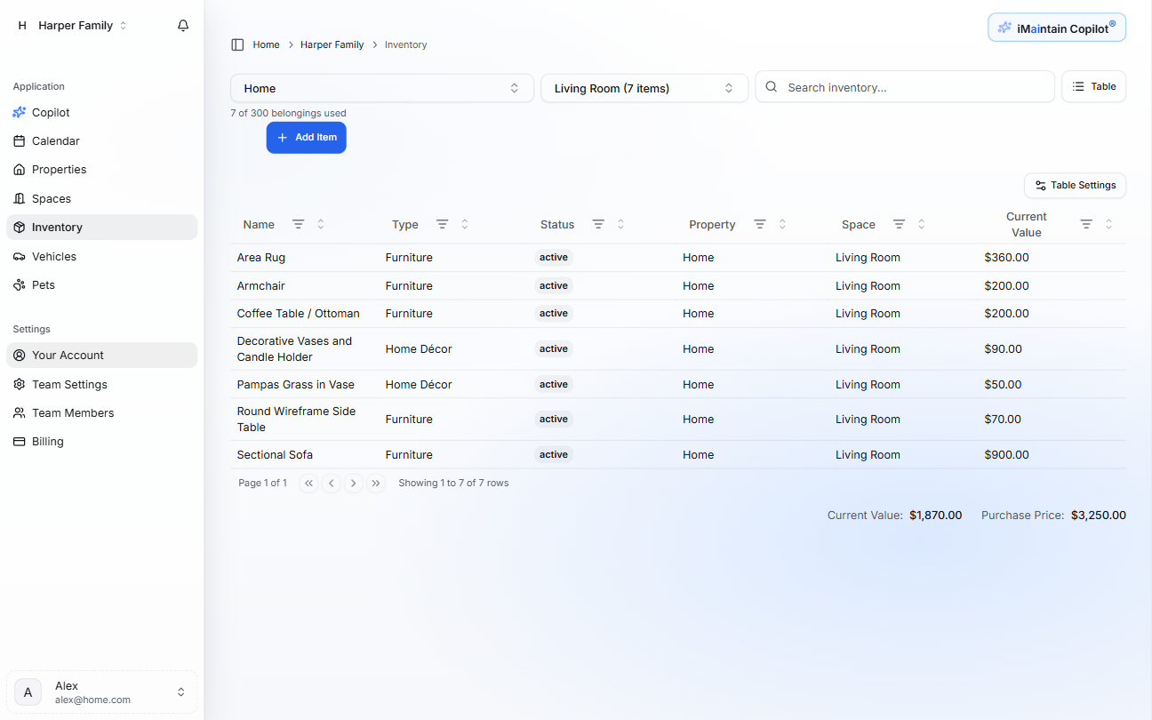Image resolution: width=1152 pixels, height=720 pixels.
Task: Click the notification bell icon
Action: pos(183,26)
